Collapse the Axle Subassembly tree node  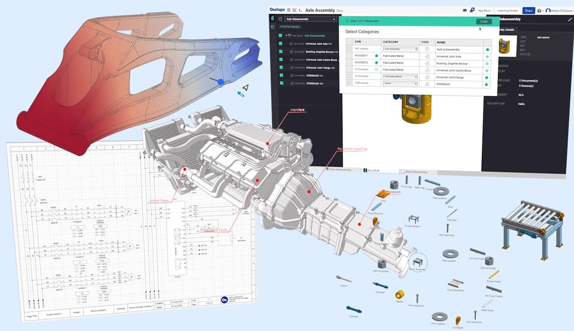pos(286,36)
